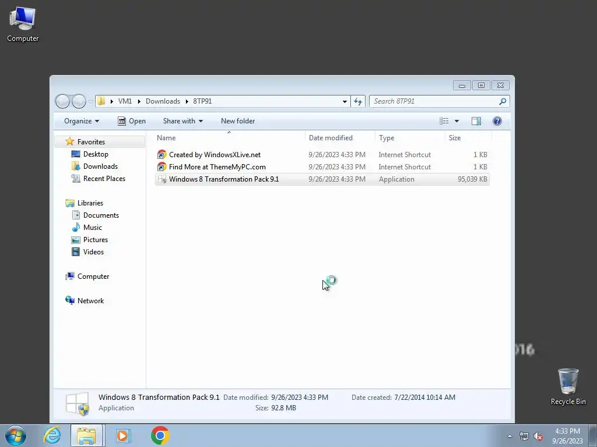
Task: Open recent pages dropdown beside Forward
Action: click(x=90, y=101)
